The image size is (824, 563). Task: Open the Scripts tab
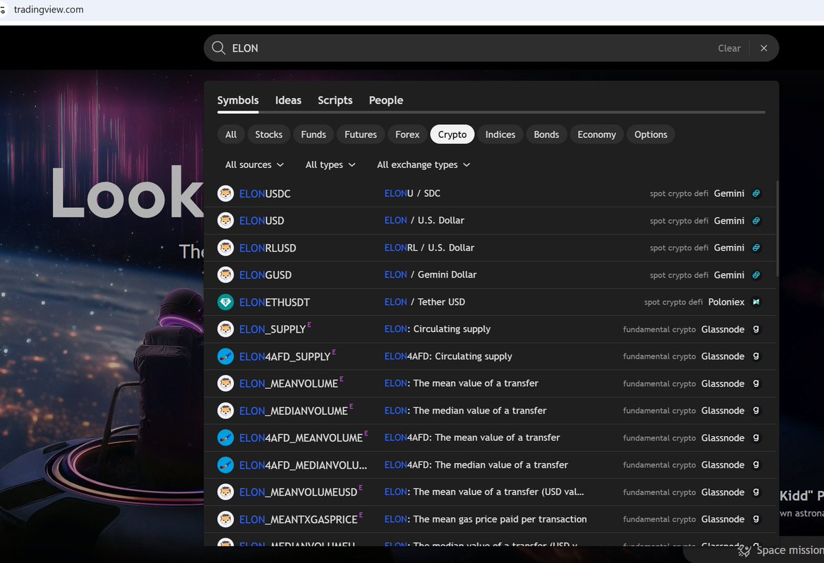[x=335, y=100]
